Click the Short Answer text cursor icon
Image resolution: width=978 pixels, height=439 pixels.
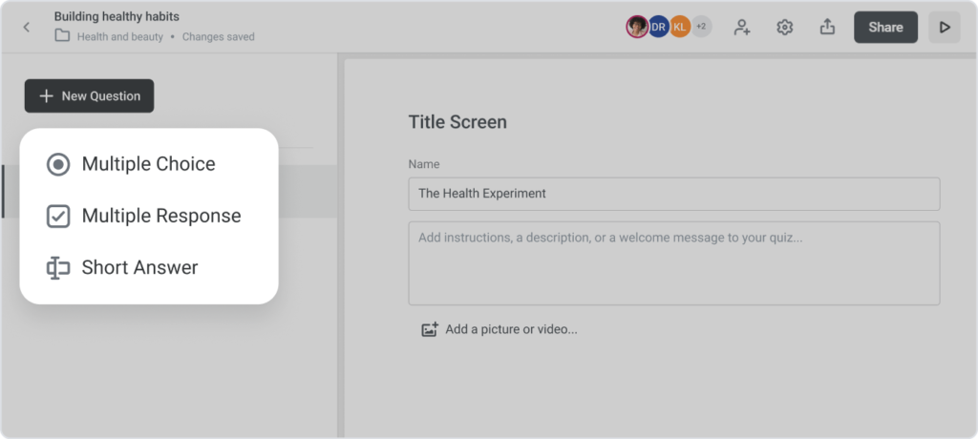58,267
